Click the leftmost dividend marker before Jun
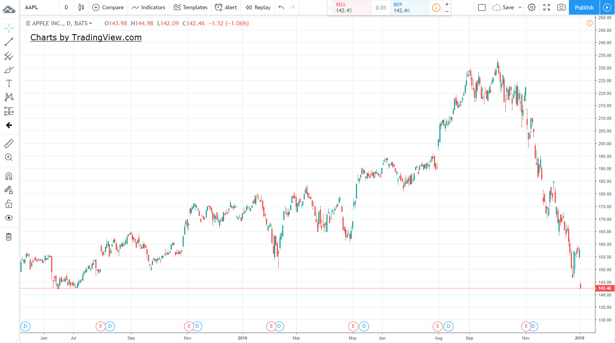The height and width of the screenshot is (343, 615). pyautogui.click(x=25, y=326)
